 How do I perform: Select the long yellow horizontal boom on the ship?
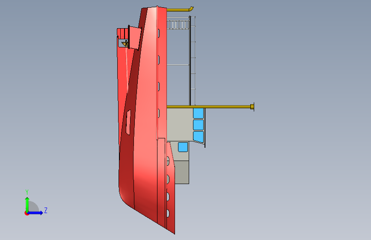(210, 107)
